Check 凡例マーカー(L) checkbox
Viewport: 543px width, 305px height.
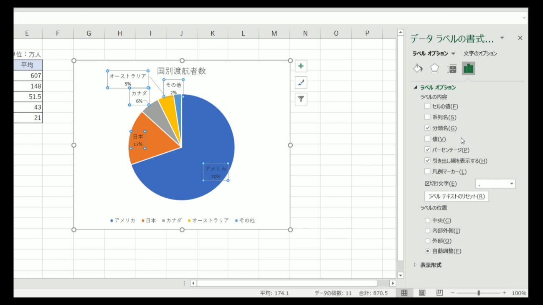[x=427, y=171]
